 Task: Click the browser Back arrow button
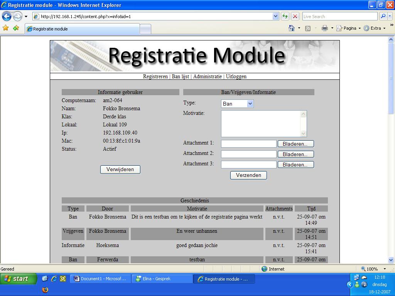7,16
